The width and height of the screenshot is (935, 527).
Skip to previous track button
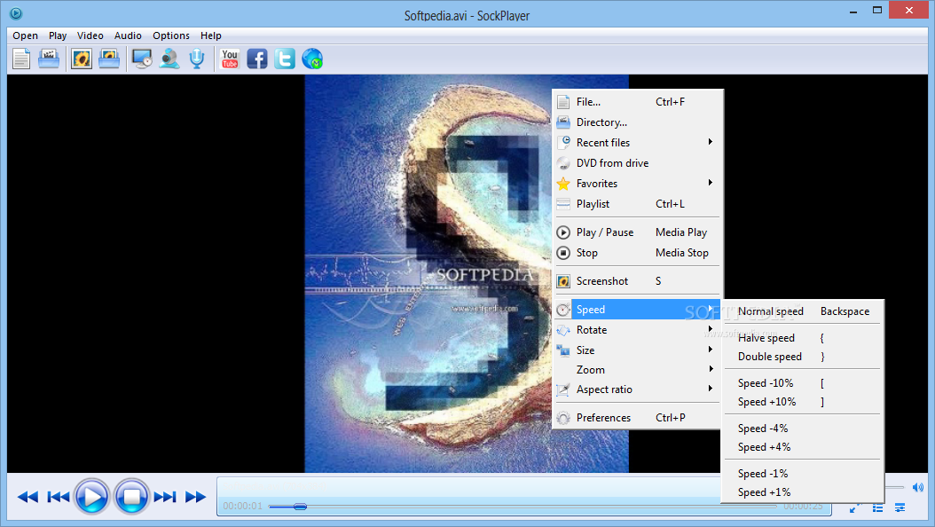click(x=58, y=497)
